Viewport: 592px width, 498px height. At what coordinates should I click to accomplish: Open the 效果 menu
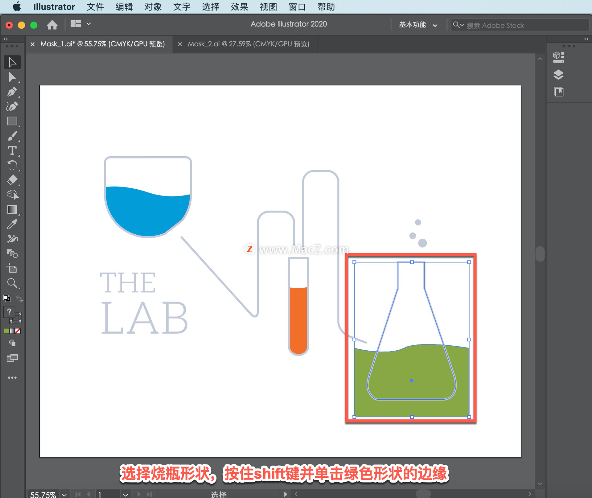click(239, 7)
